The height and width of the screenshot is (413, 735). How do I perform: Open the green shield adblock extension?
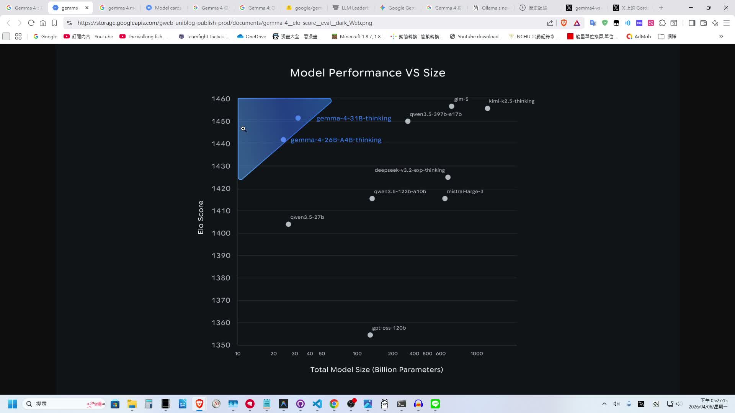605,23
